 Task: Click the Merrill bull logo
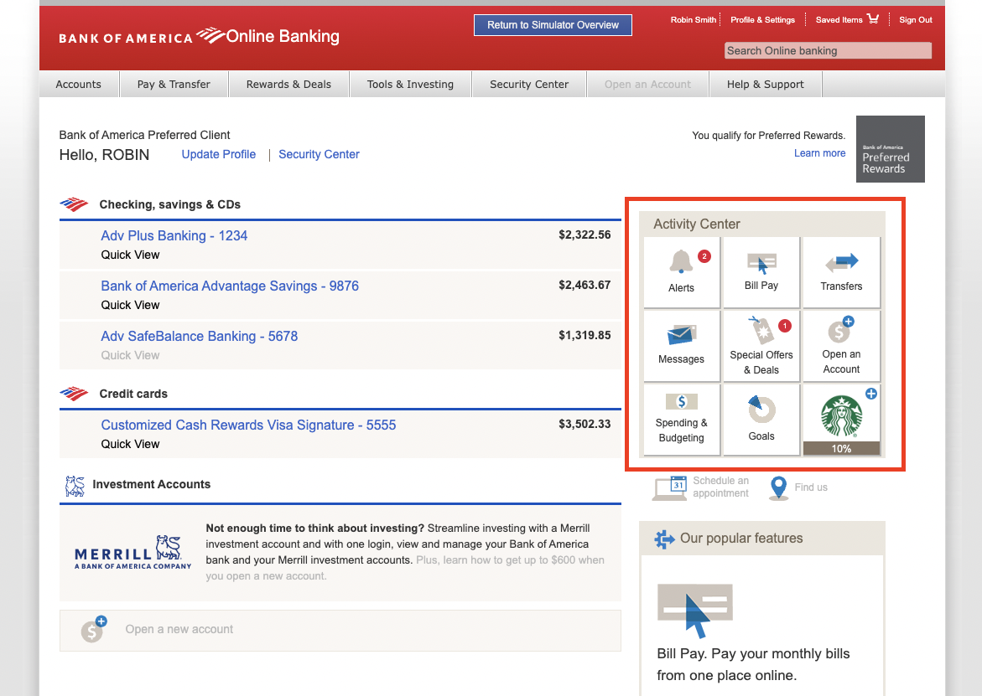(132, 552)
